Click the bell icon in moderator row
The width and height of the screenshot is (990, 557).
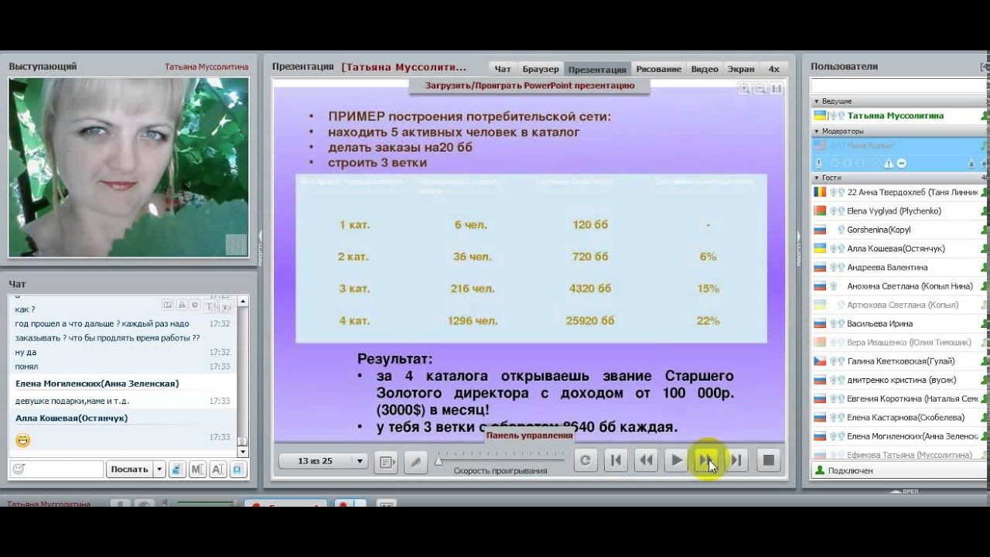point(971,163)
